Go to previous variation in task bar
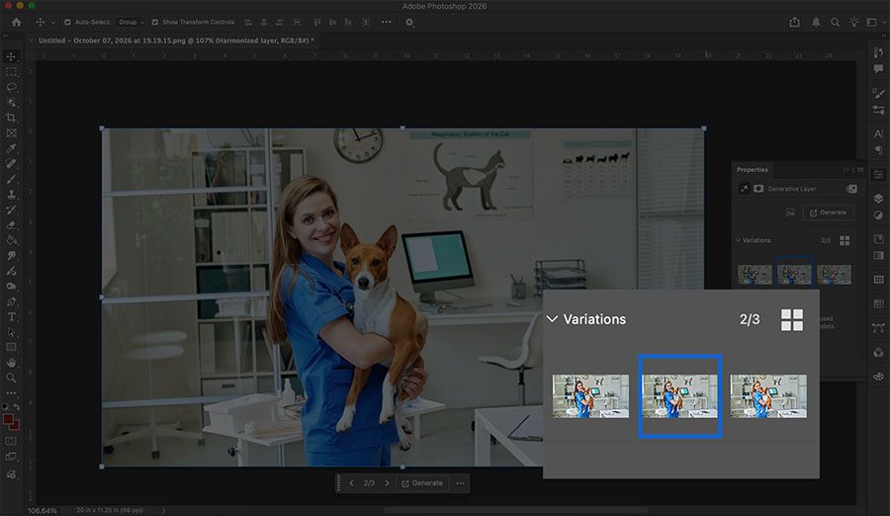Image resolution: width=890 pixels, height=516 pixels. coord(351,483)
